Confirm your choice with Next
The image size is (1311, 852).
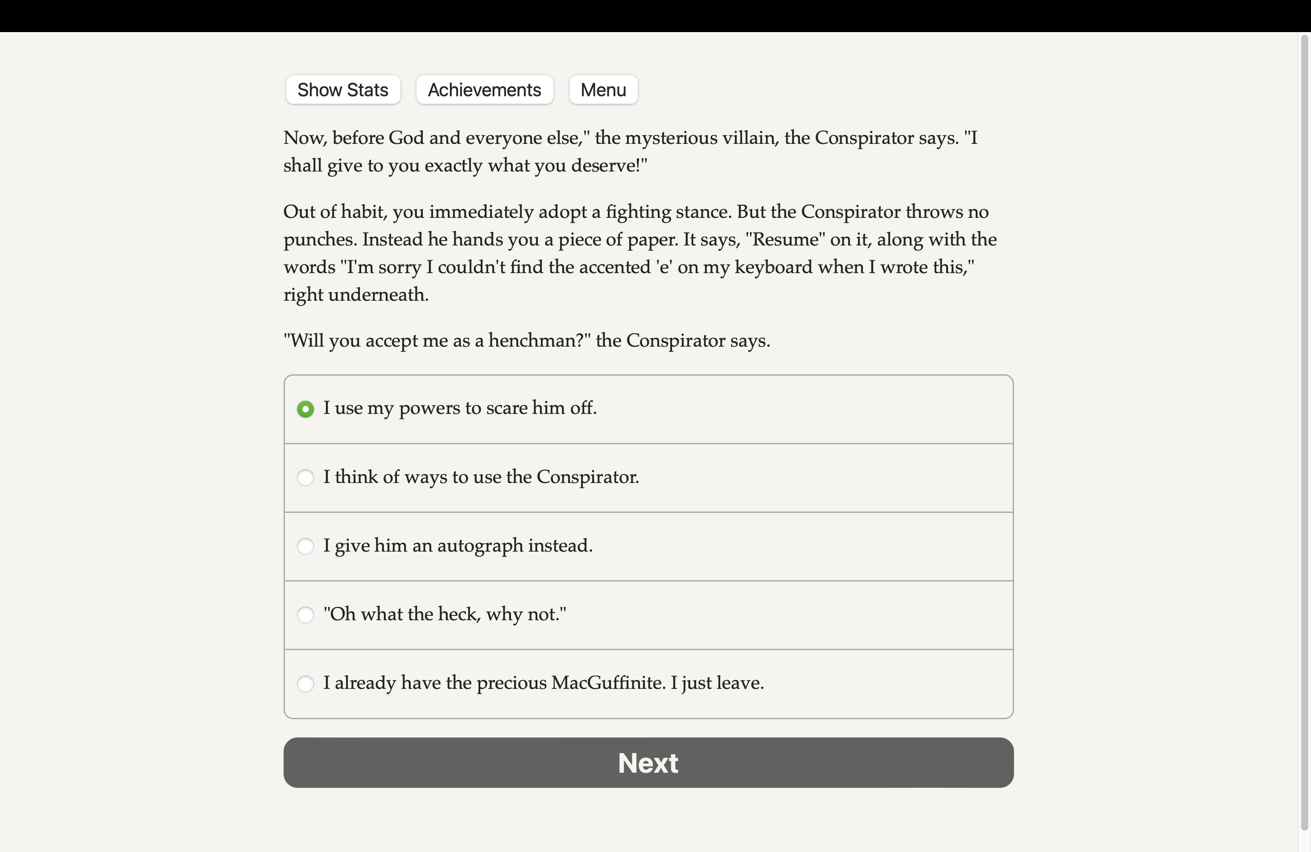[648, 762]
